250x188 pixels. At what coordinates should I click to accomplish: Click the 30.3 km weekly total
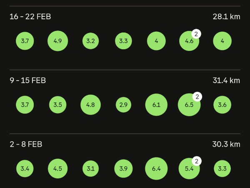226,144
